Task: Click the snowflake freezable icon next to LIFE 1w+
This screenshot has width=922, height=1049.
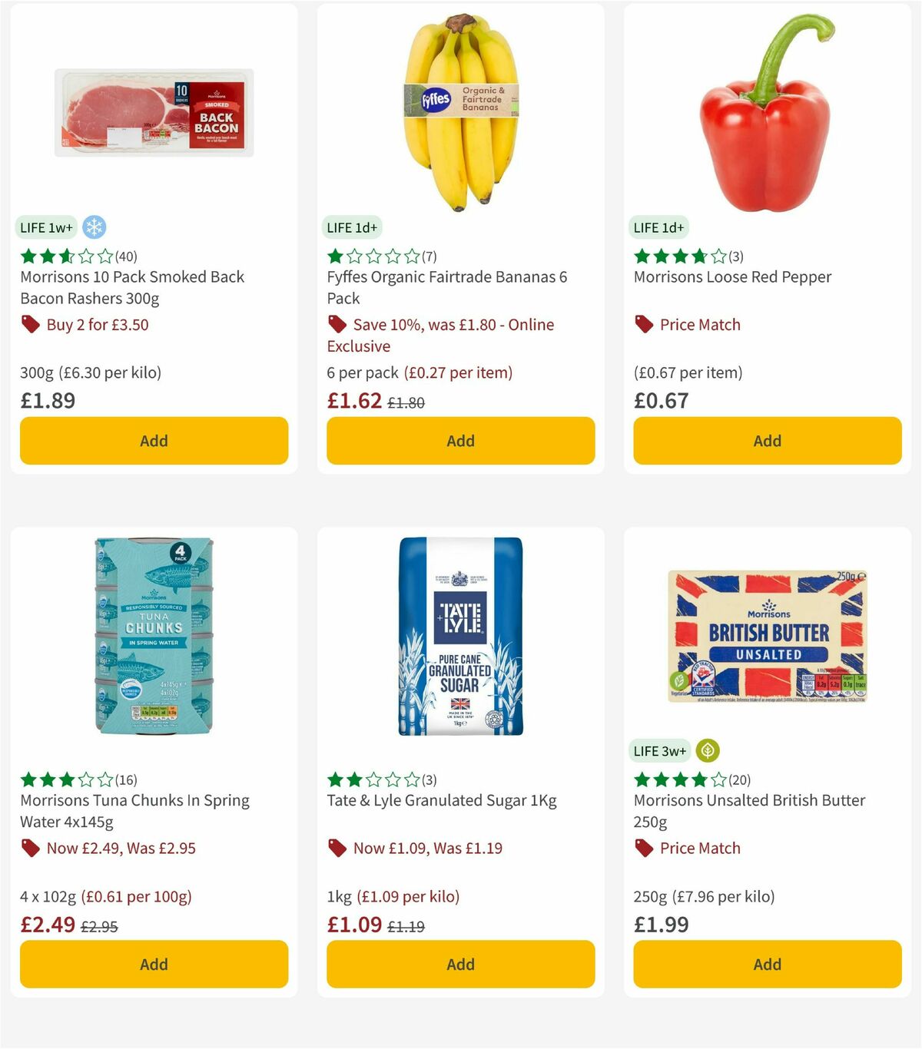Action: click(95, 227)
